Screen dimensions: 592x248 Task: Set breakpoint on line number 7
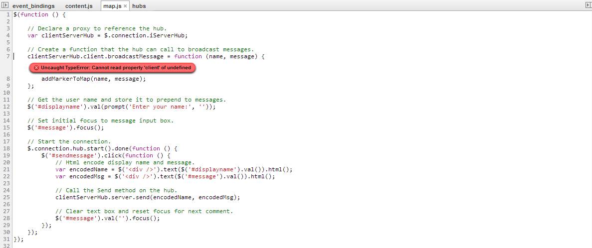[7, 56]
